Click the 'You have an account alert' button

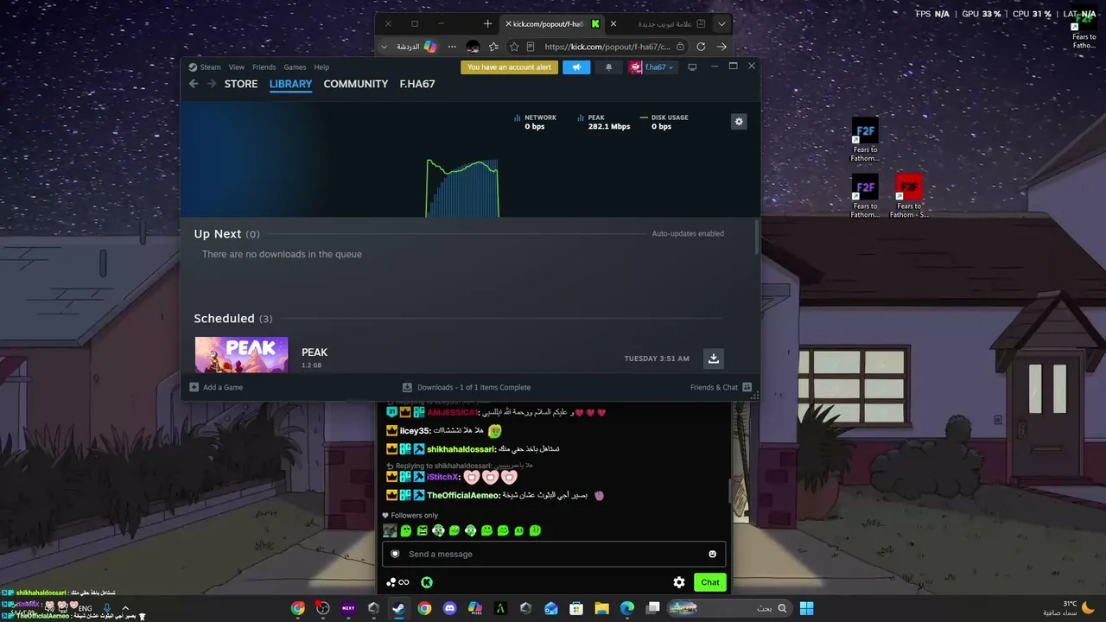[509, 67]
